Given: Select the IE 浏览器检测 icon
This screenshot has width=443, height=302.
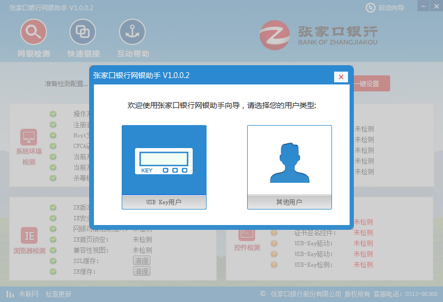Looking at the screenshot, I should tap(29, 236).
